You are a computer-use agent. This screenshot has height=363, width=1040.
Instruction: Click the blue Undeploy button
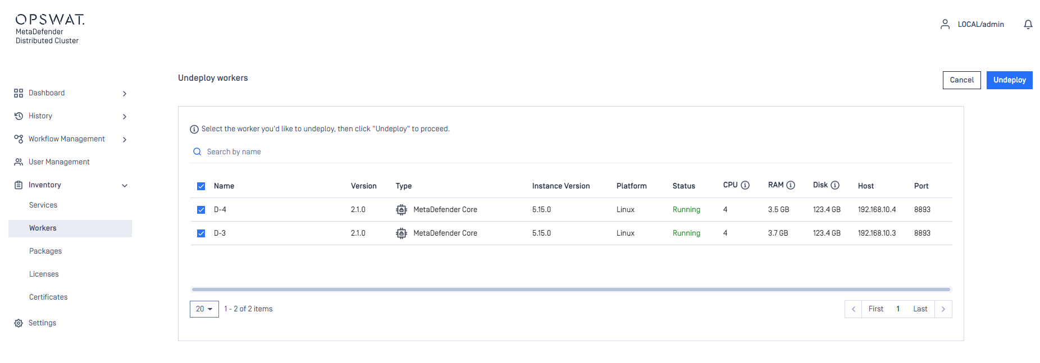coord(1010,80)
